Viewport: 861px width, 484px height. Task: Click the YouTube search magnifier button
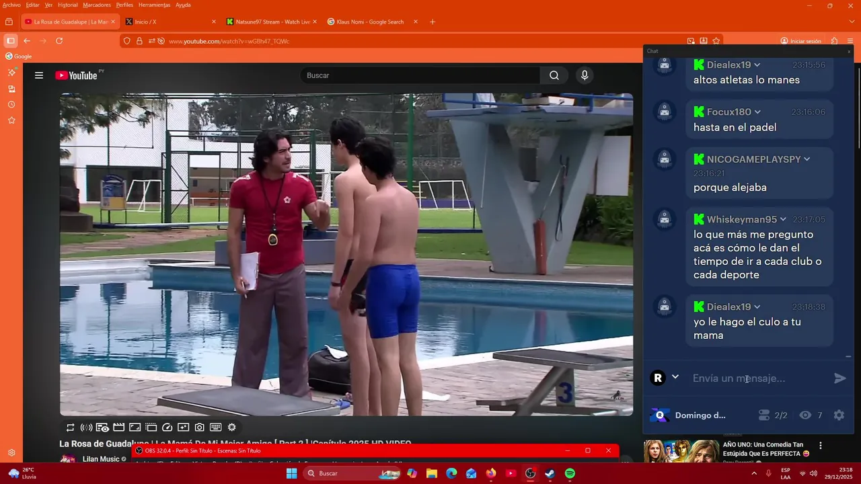554,75
